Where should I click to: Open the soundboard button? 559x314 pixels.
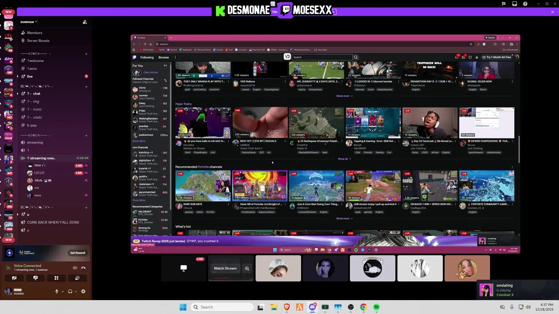tap(77, 278)
